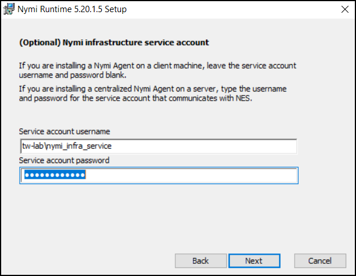Click the '(Optional) Nymi infrastructure service account' heading
The height and width of the screenshot is (276, 356).
pos(113,43)
